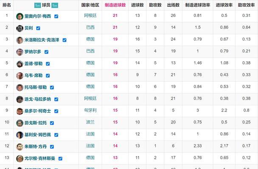
Task: Uncheck the checkbox next to 基利安·姆巴佩
Action: [56, 135]
